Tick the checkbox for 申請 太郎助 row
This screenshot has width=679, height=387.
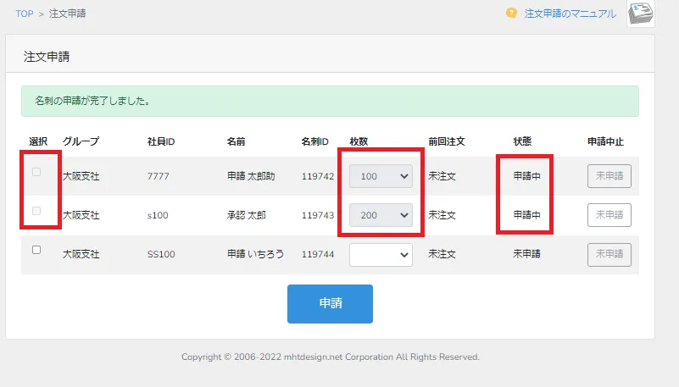point(36,172)
